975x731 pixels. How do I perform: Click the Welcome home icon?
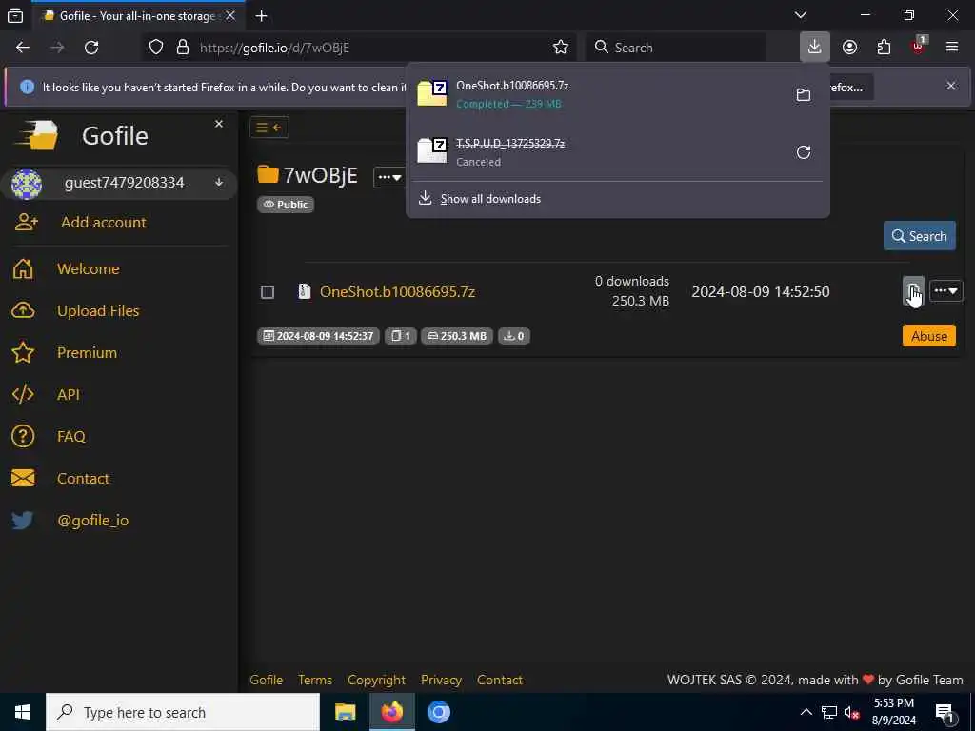point(23,269)
